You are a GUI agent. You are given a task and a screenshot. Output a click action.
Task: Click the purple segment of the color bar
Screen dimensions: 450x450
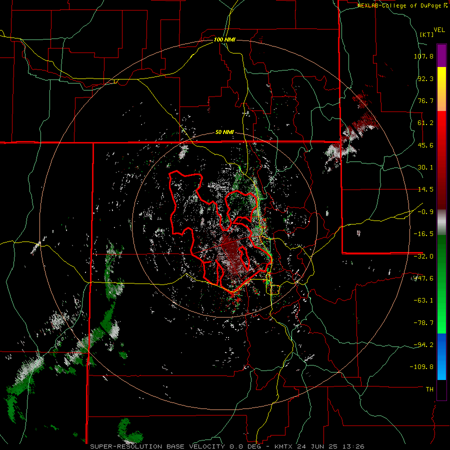point(441,55)
